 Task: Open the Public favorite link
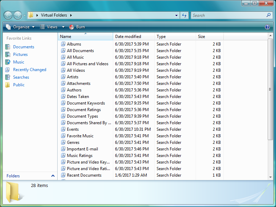click(x=19, y=85)
